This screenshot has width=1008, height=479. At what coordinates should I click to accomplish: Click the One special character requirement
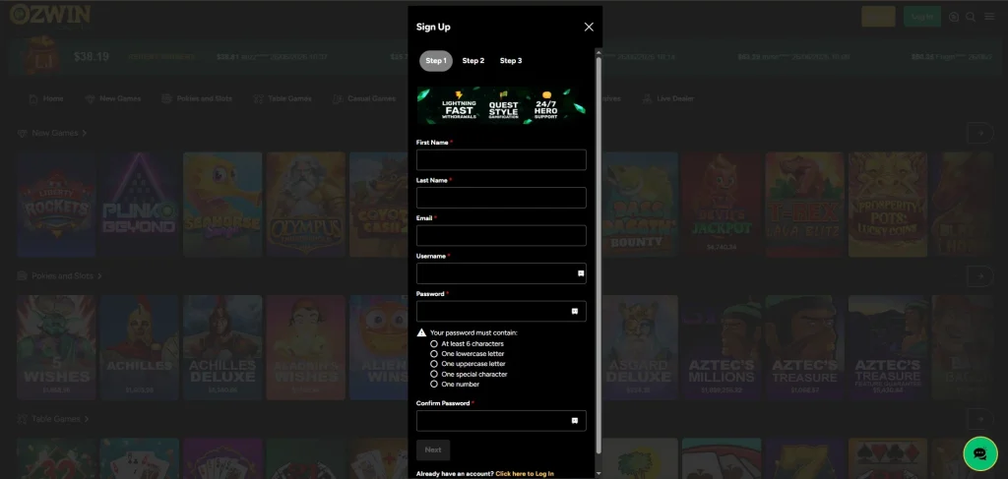coord(470,375)
